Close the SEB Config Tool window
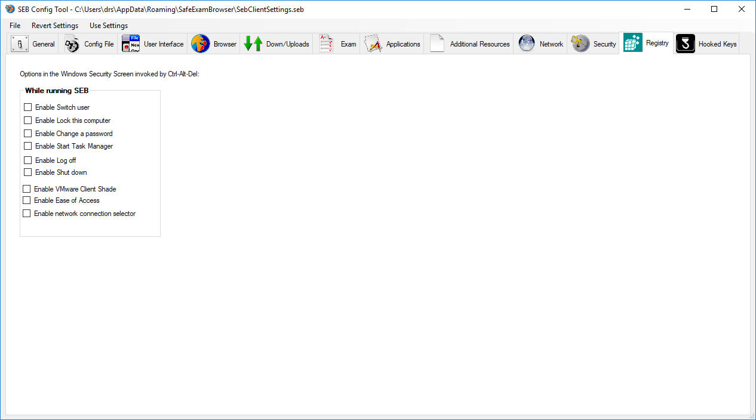 [x=742, y=9]
